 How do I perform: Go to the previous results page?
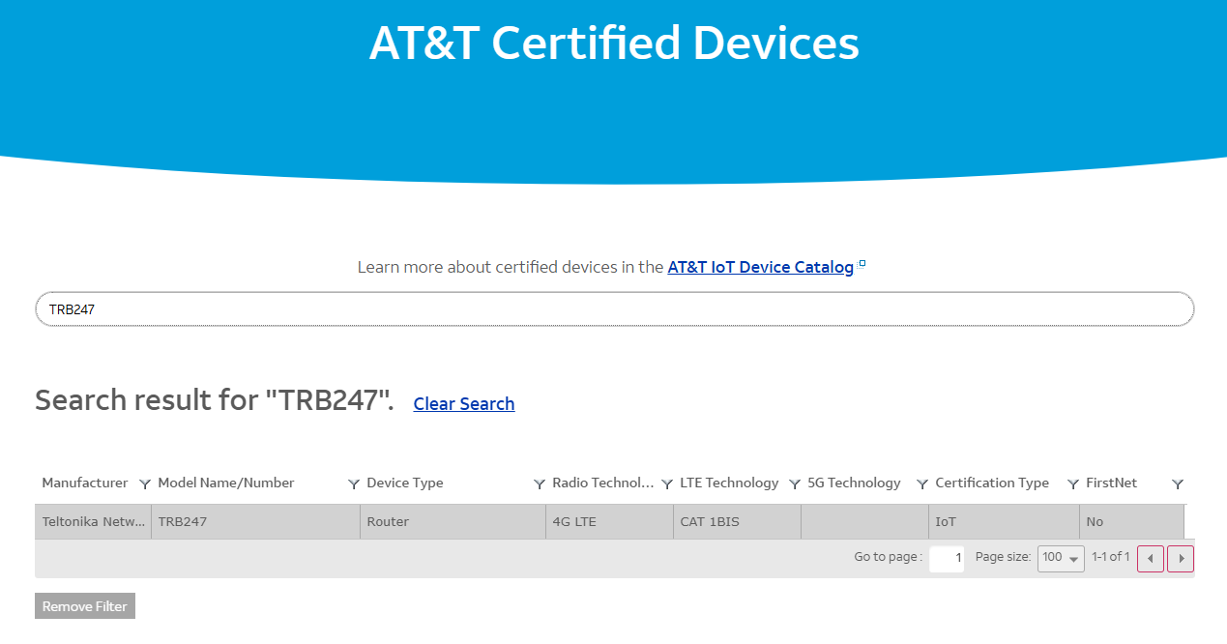[x=1151, y=559]
